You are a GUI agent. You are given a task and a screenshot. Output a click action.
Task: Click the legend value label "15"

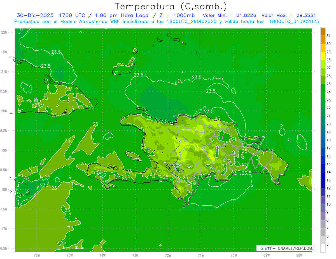point(329,164)
